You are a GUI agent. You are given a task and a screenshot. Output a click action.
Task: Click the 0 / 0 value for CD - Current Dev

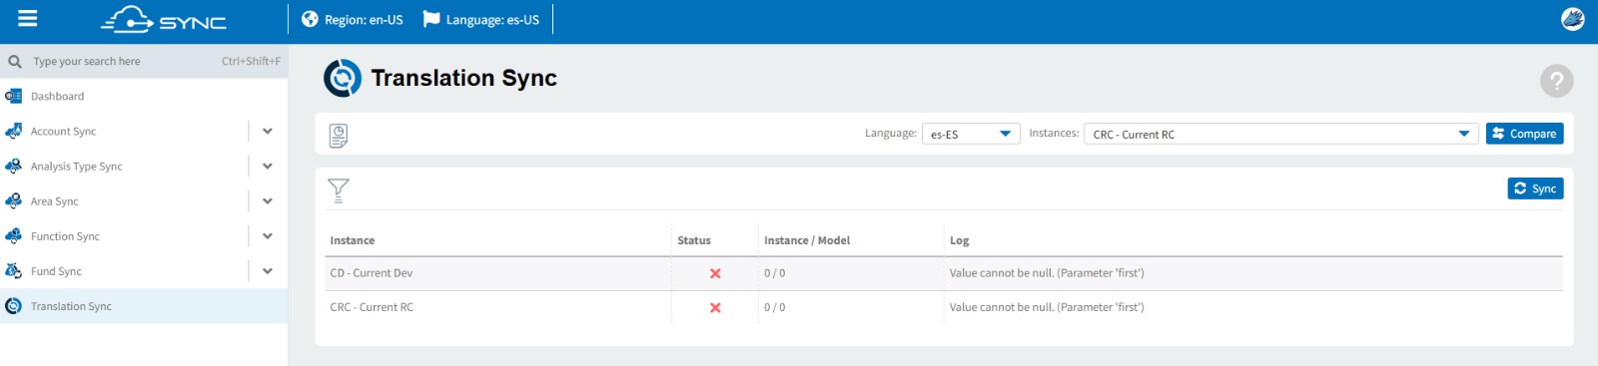(774, 273)
